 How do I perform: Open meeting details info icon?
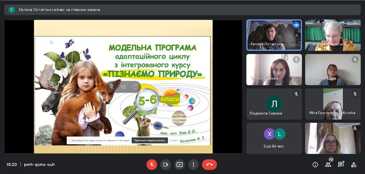[315, 165]
